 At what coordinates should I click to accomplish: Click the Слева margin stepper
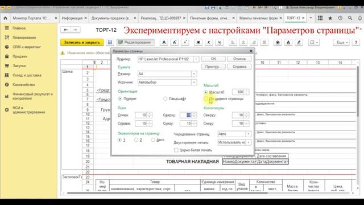(x=150, y=115)
